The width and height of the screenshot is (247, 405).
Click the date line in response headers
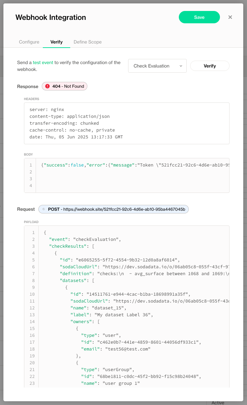[76, 137]
